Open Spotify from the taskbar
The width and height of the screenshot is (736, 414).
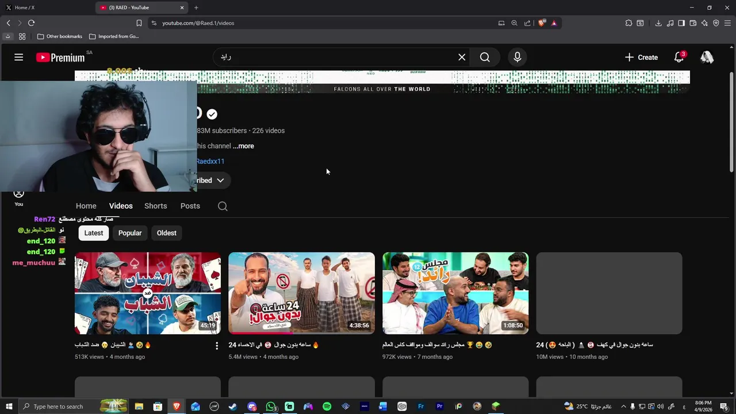(x=327, y=407)
